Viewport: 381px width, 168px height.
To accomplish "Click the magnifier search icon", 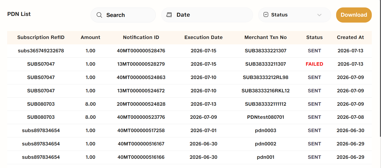I will point(99,15).
